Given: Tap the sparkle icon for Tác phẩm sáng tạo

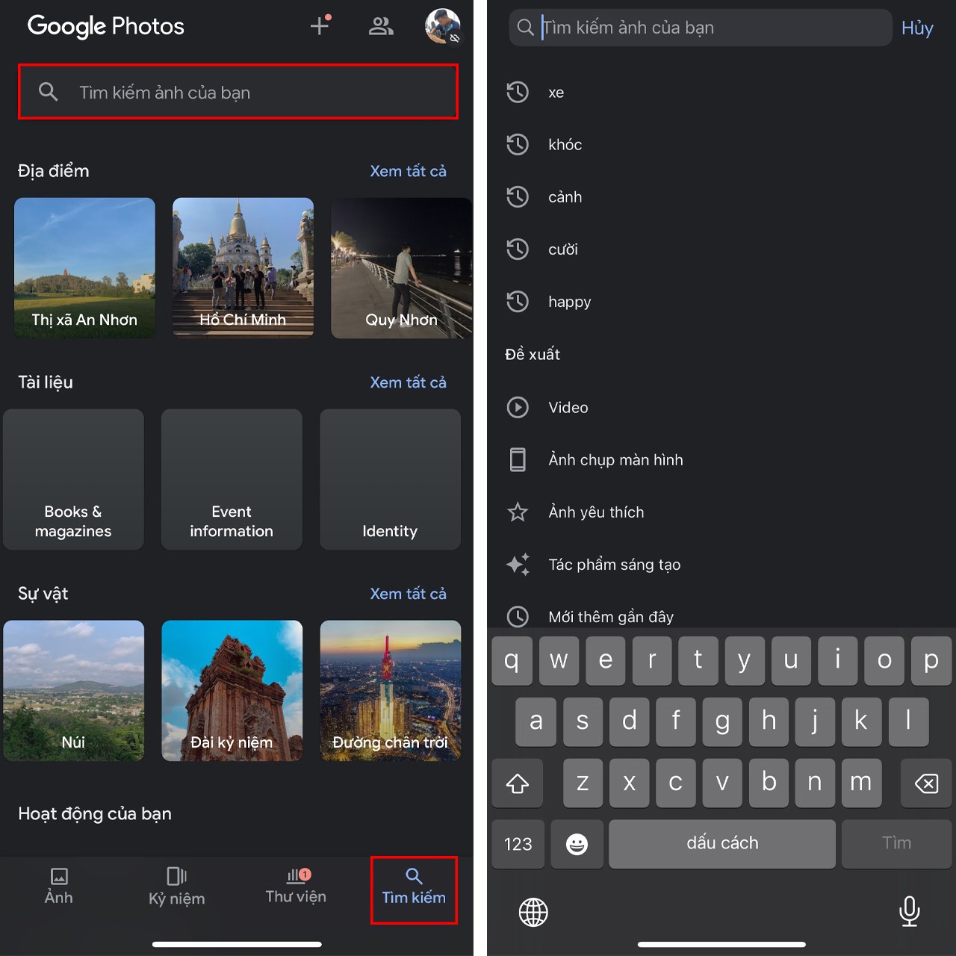Looking at the screenshot, I should tap(518, 565).
